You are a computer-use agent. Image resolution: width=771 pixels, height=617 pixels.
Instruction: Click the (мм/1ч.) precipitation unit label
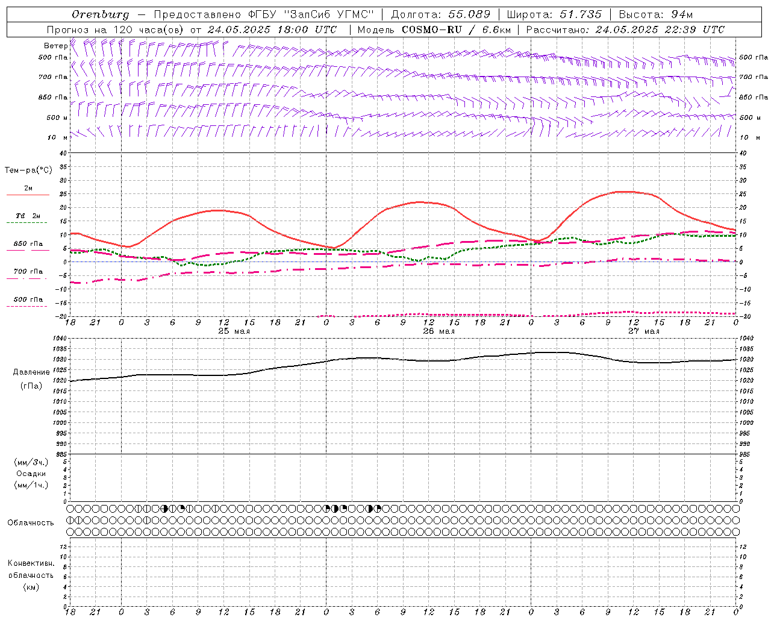[31, 485]
